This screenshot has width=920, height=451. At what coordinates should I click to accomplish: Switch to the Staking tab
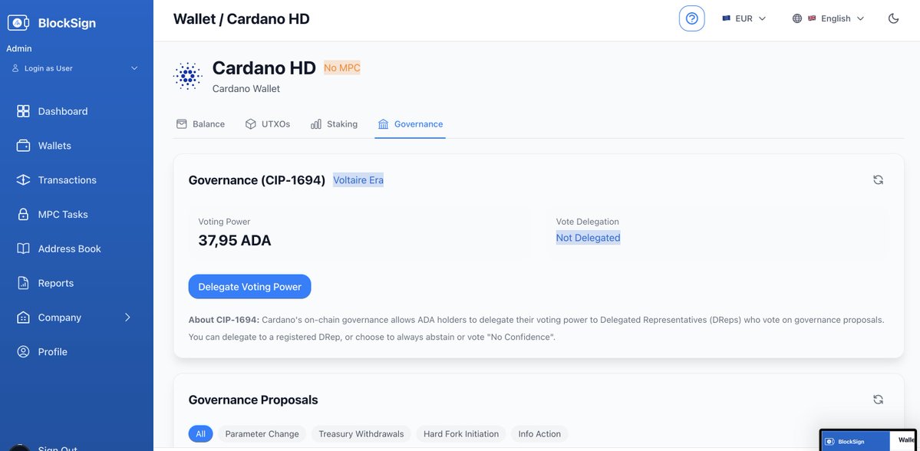coord(334,124)
